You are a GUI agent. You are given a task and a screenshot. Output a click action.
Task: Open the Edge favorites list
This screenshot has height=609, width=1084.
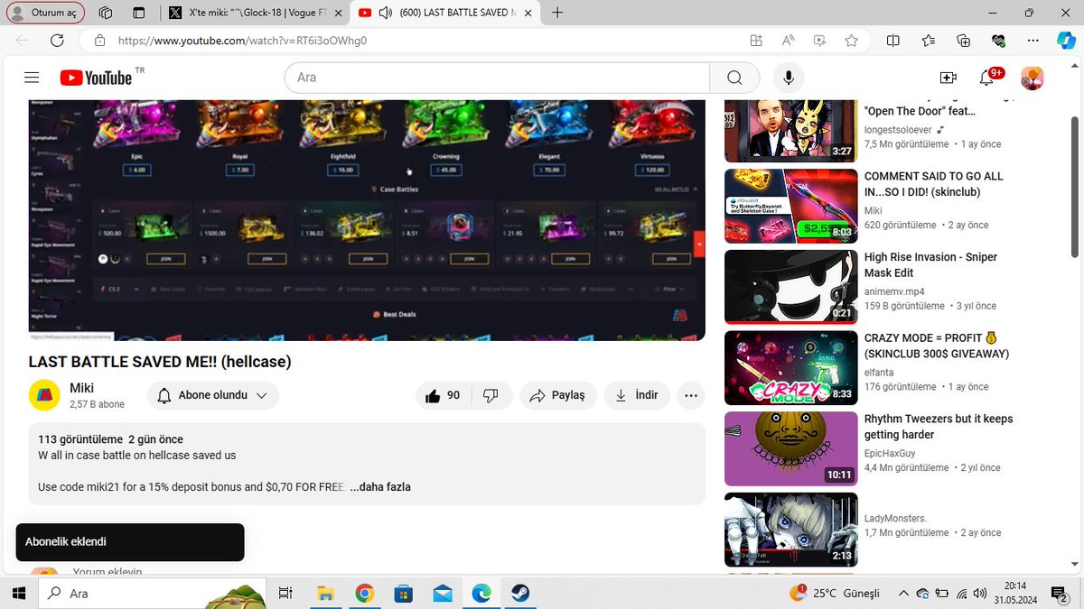coord(929,41)
